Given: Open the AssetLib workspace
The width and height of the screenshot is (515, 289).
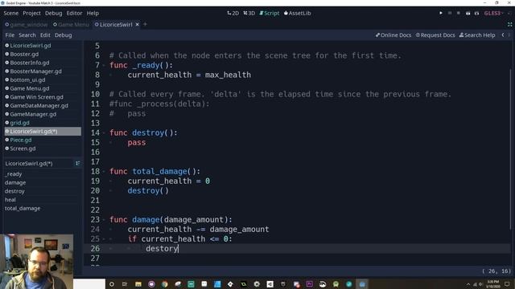Looking at the screenshot, I should coord(297,13).
